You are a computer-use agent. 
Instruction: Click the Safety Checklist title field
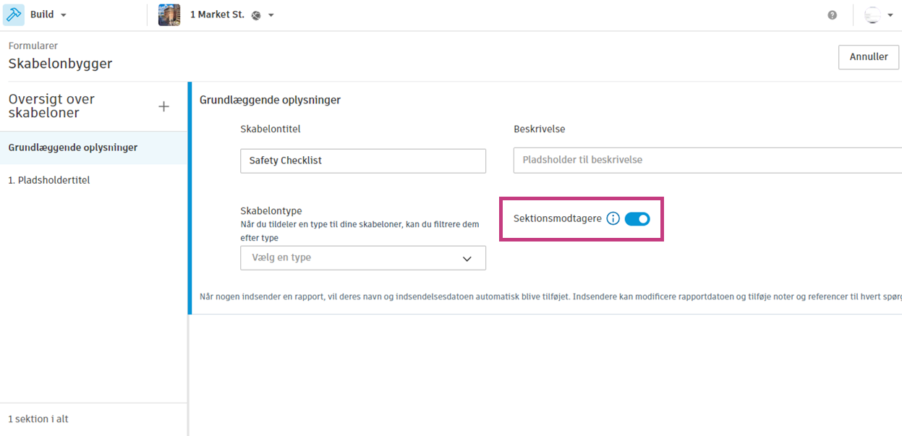pyautogui.click(x=362, y=161)
